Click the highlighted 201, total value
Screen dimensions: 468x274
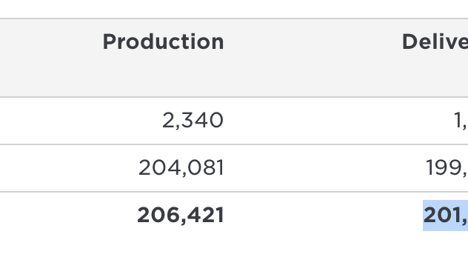[x=446, y=215]
